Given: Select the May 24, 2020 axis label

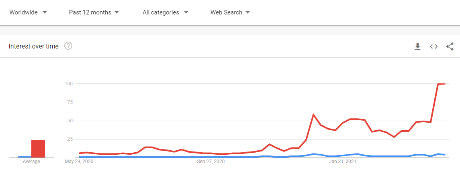Looking at the screenshot, I should tap(79, 162).
